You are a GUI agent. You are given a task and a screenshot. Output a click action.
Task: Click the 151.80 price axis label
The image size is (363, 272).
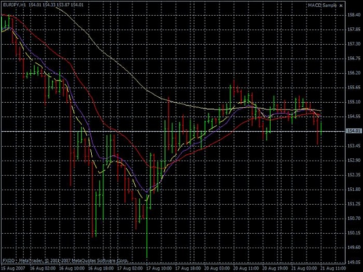(354, 190)
